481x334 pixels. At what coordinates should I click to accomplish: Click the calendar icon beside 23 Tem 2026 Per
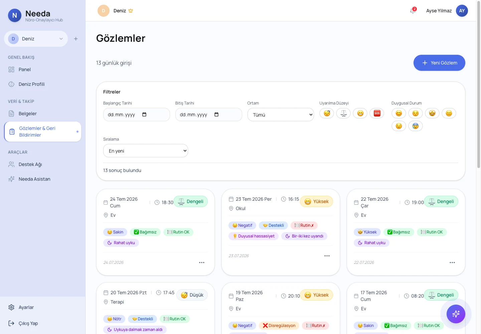click(x=231, y=199)
